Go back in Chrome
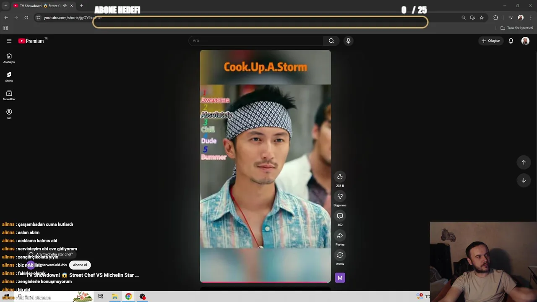Image resolution: width=537 pixels, height=302 pixels. pos(6,18)
